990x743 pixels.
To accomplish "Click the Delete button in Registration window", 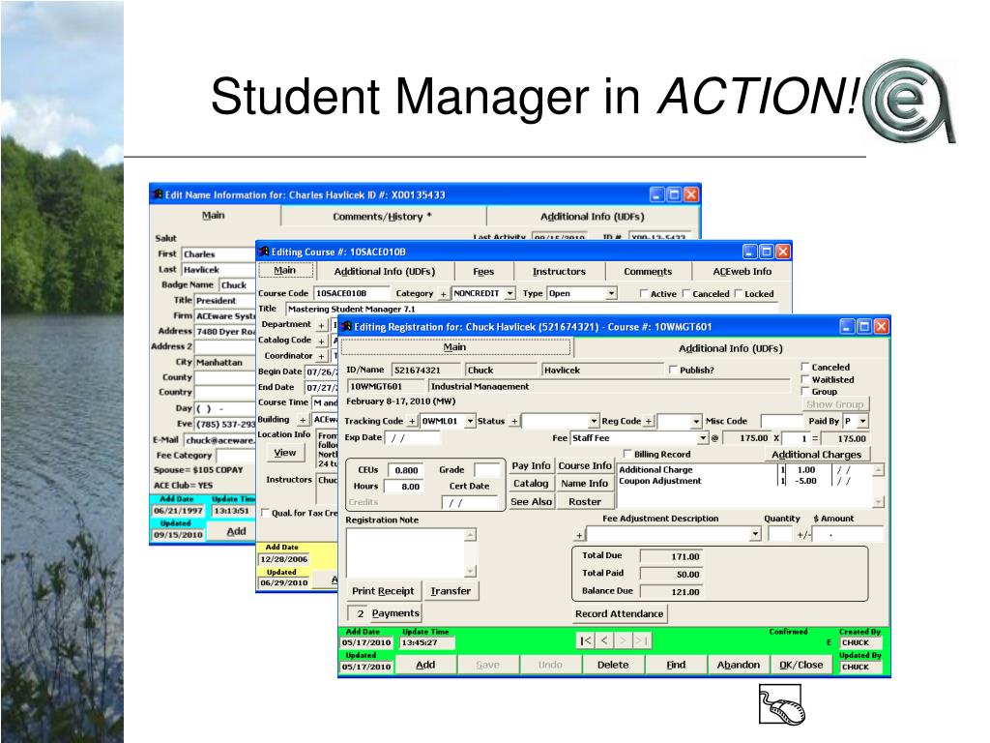I will [613, 665].
